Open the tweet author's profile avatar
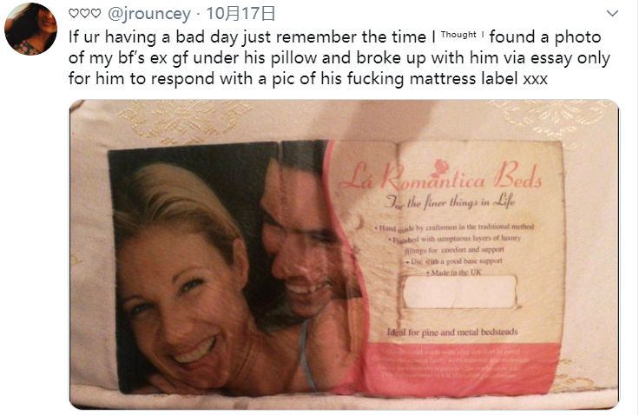The image size is (639, 415). [x=30, y=29]
